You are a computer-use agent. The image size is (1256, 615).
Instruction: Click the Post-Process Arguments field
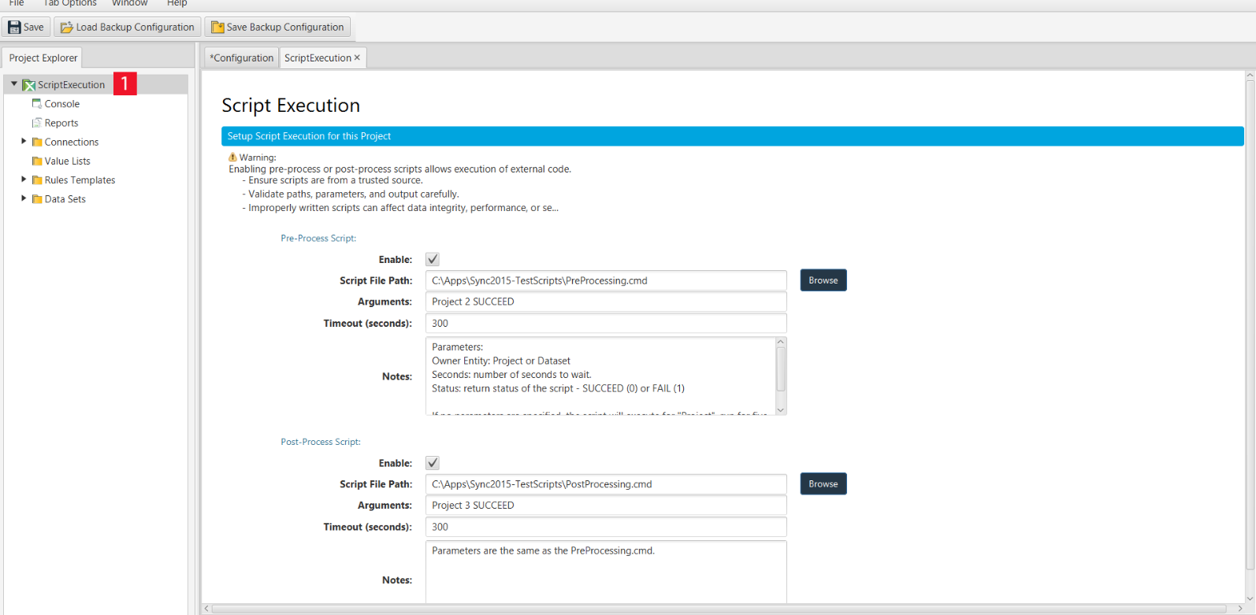(606, 506)
